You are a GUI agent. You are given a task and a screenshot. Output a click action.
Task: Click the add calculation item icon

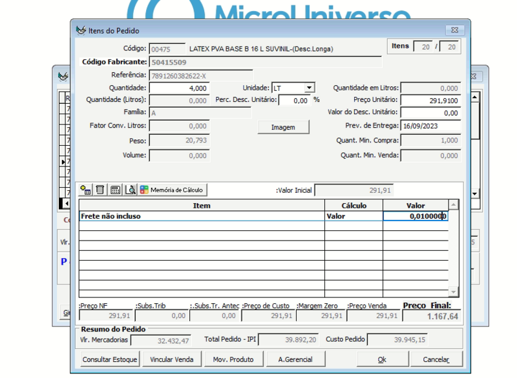pyautogui.click(x=86, y=190)
